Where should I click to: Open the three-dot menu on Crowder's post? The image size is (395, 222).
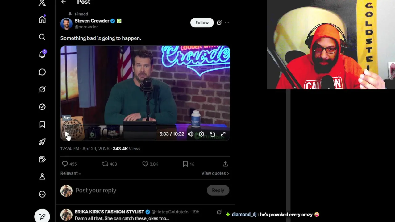(227, 23)
